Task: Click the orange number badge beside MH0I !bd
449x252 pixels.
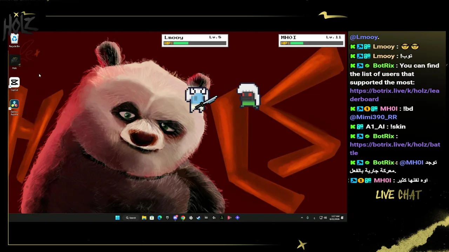Action: (x=367, y=109)
